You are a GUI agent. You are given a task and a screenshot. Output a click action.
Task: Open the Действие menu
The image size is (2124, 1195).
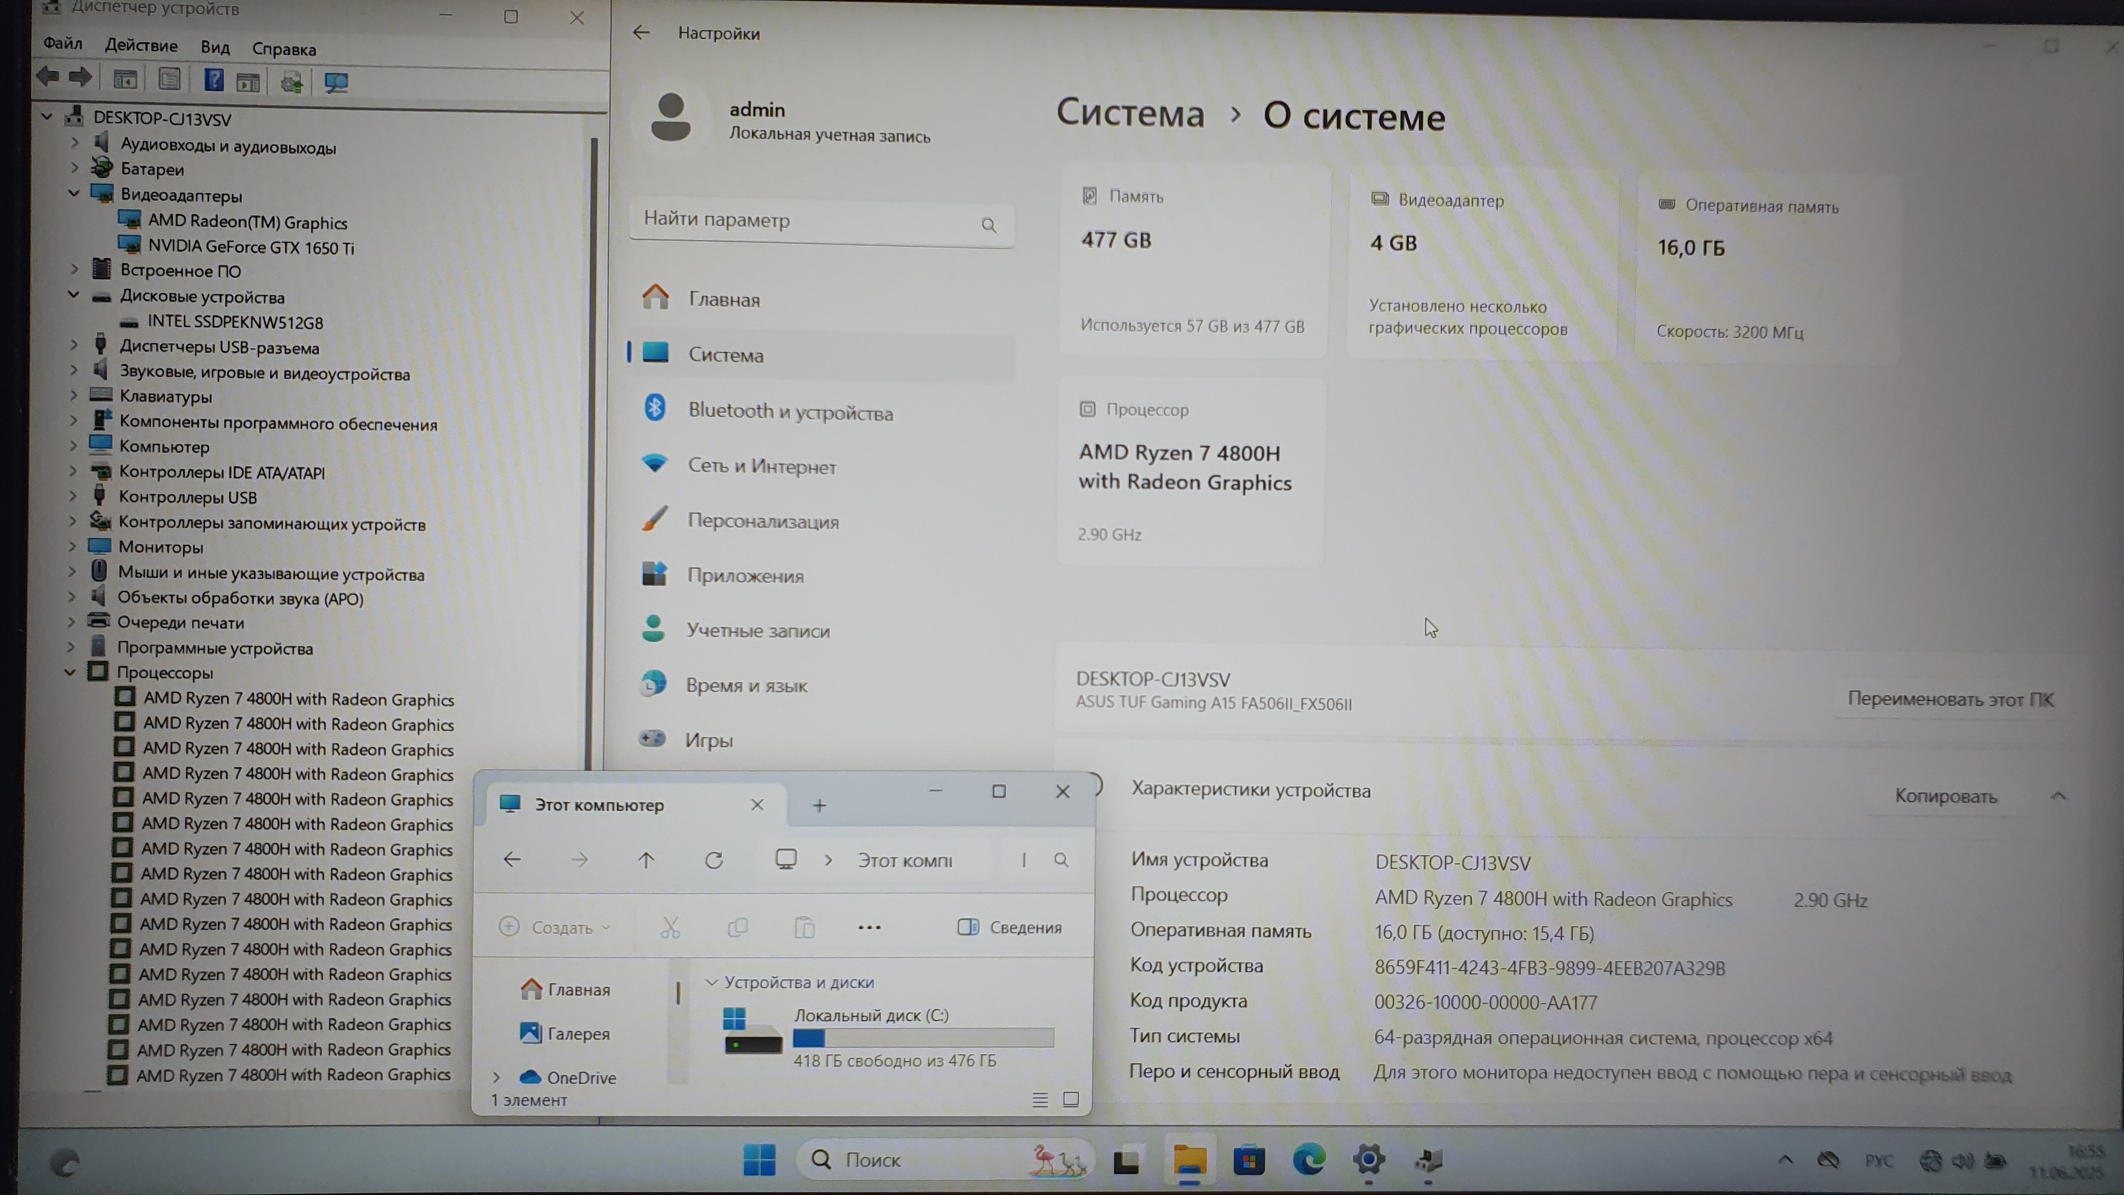click(141, 45)
